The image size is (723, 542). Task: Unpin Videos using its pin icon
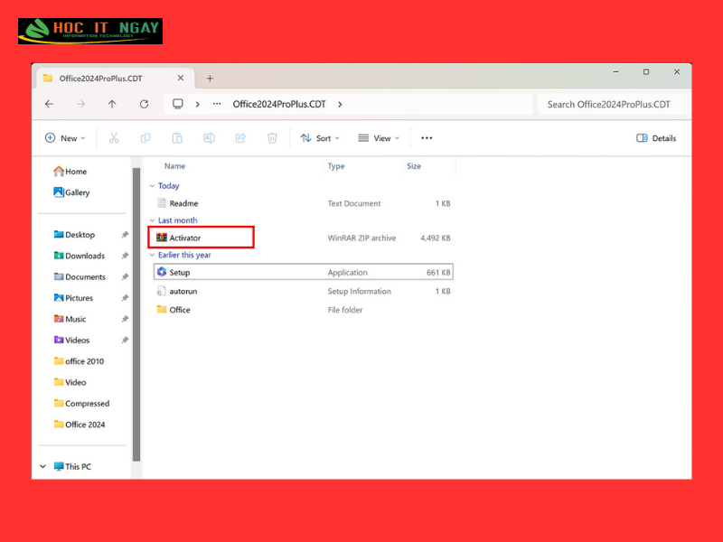(x=125, y=341)
